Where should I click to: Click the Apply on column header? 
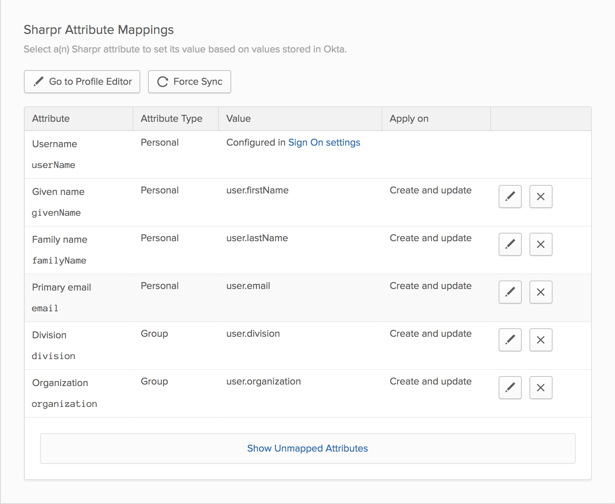(x=409, y=119)
